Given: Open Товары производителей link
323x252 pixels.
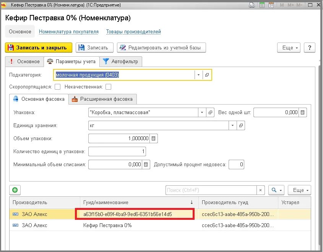Looking at the screenshot, I should click(133, 31).
